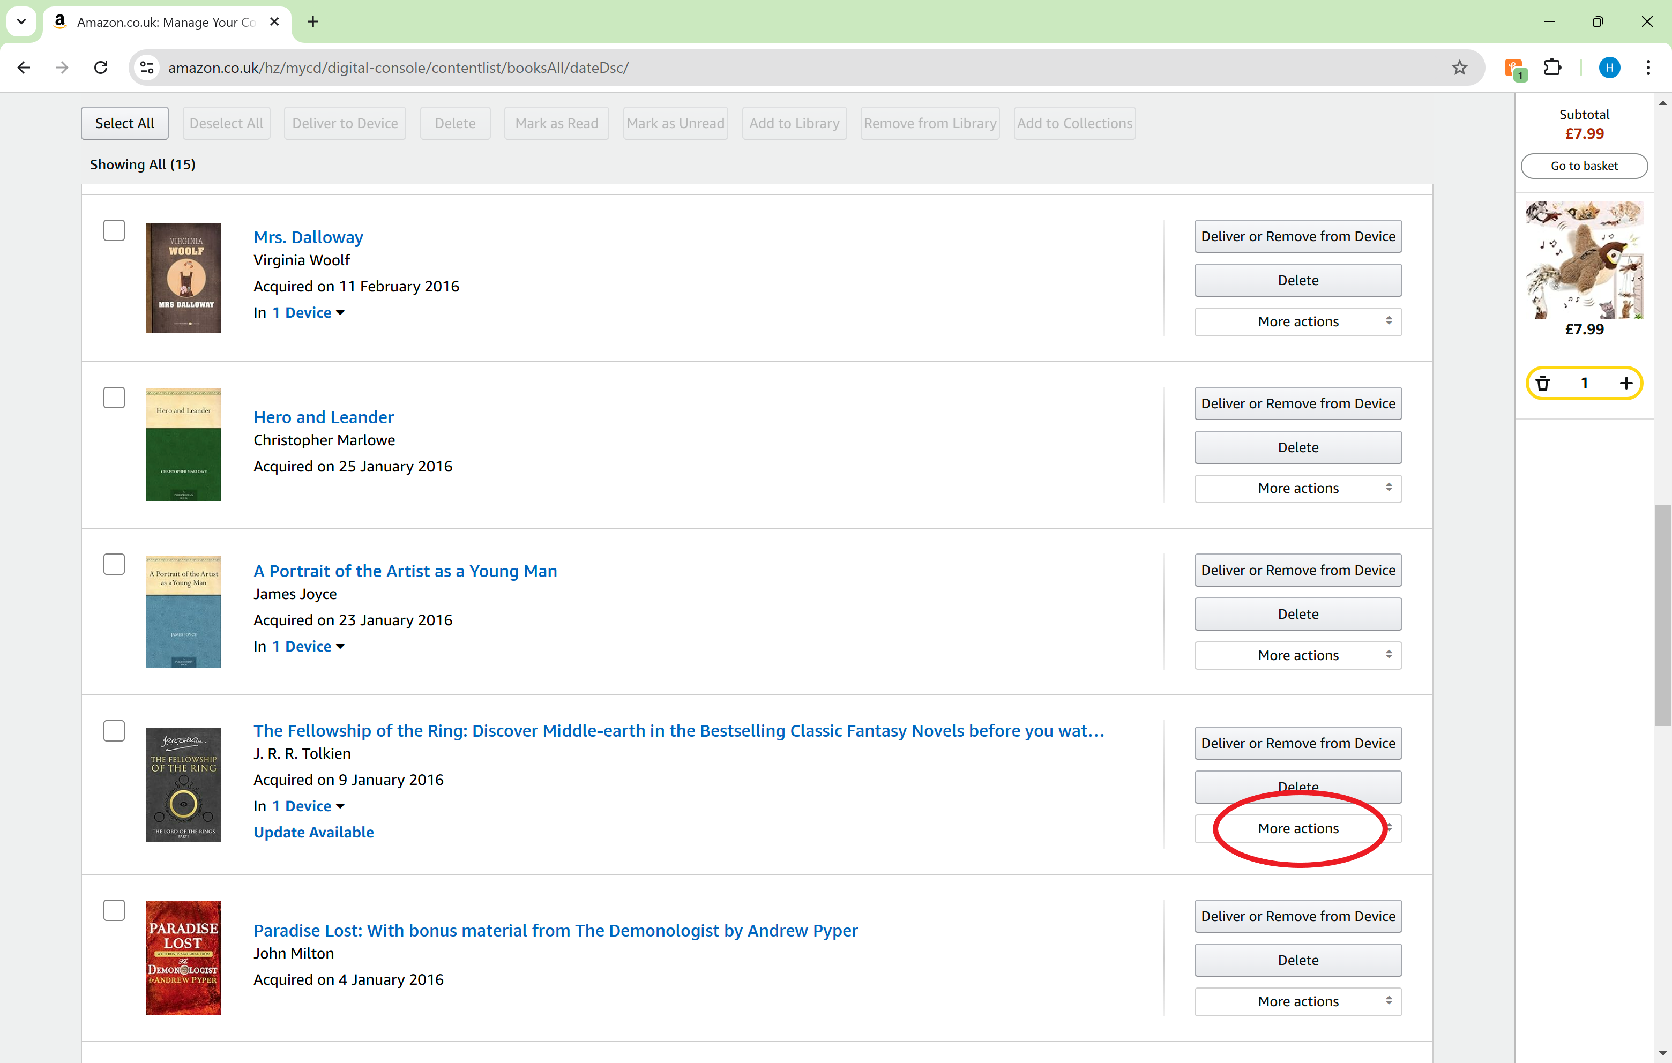This screenshot has width=1672, height=1063.
Task: Open the Hero and Leander title link
Action: [x=324, y=417]
